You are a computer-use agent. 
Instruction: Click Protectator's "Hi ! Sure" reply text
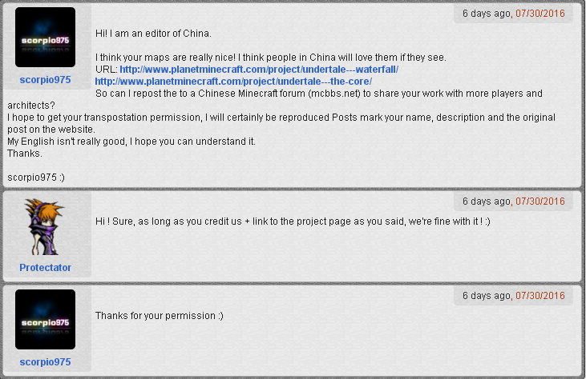pos(292,221)
